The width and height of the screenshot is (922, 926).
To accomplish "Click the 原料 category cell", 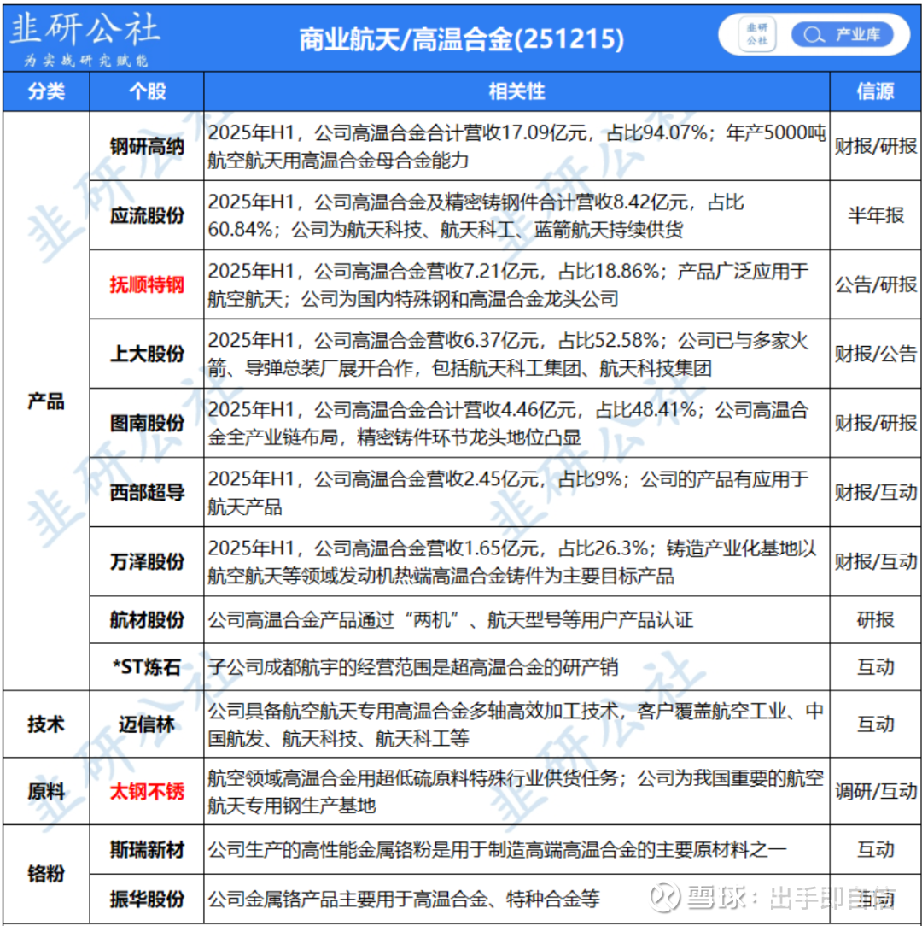I will (x=46, y=791).
